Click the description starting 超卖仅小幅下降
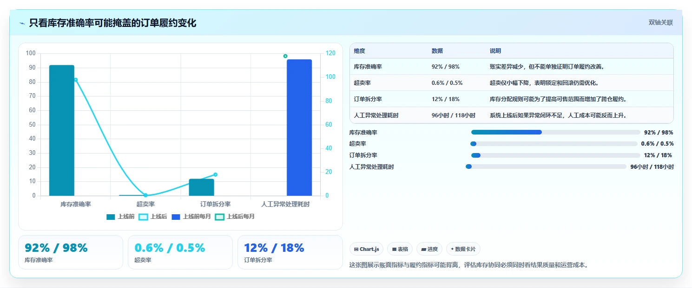692x288 pixels. coord(544,83)
